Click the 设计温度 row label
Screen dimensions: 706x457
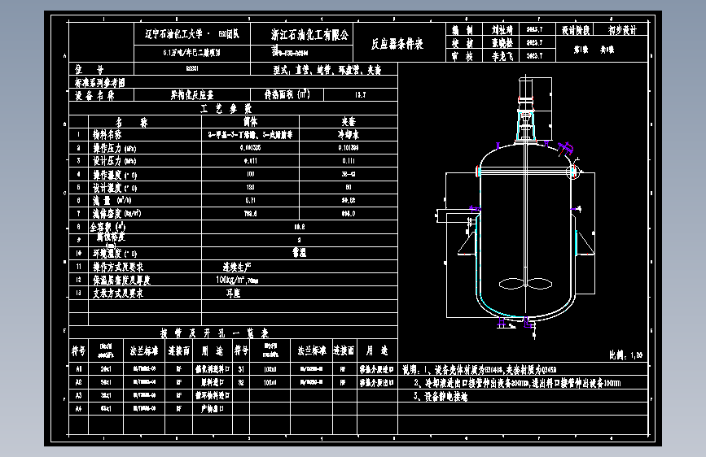pos(115,188)
